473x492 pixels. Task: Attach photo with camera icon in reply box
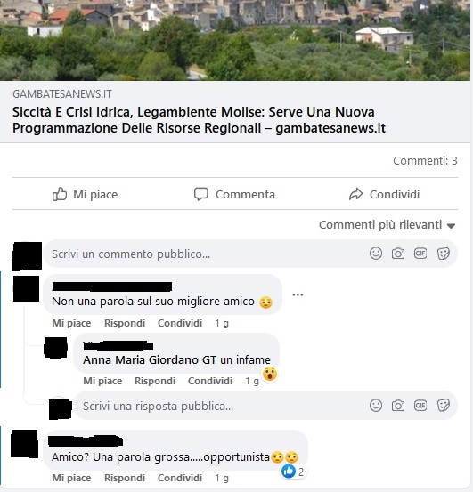(x=398, y=406)
